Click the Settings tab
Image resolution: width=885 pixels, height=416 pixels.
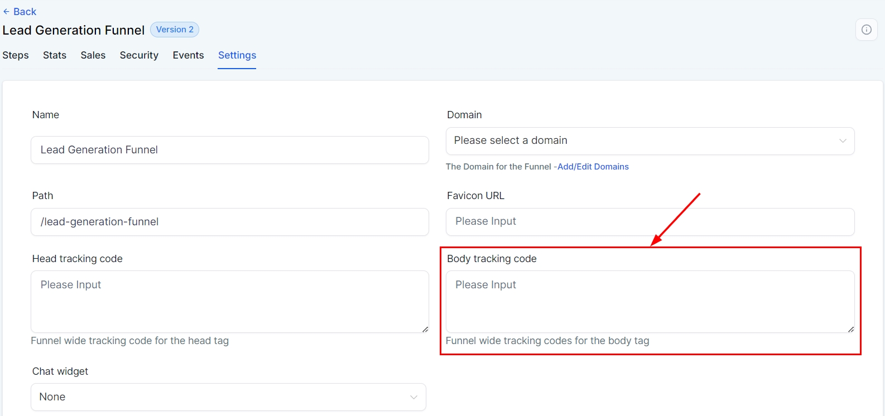click(x=237, y=55)
